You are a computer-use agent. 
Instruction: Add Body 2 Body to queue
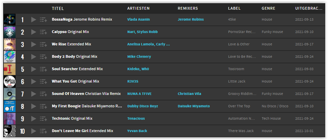(43, 57)
